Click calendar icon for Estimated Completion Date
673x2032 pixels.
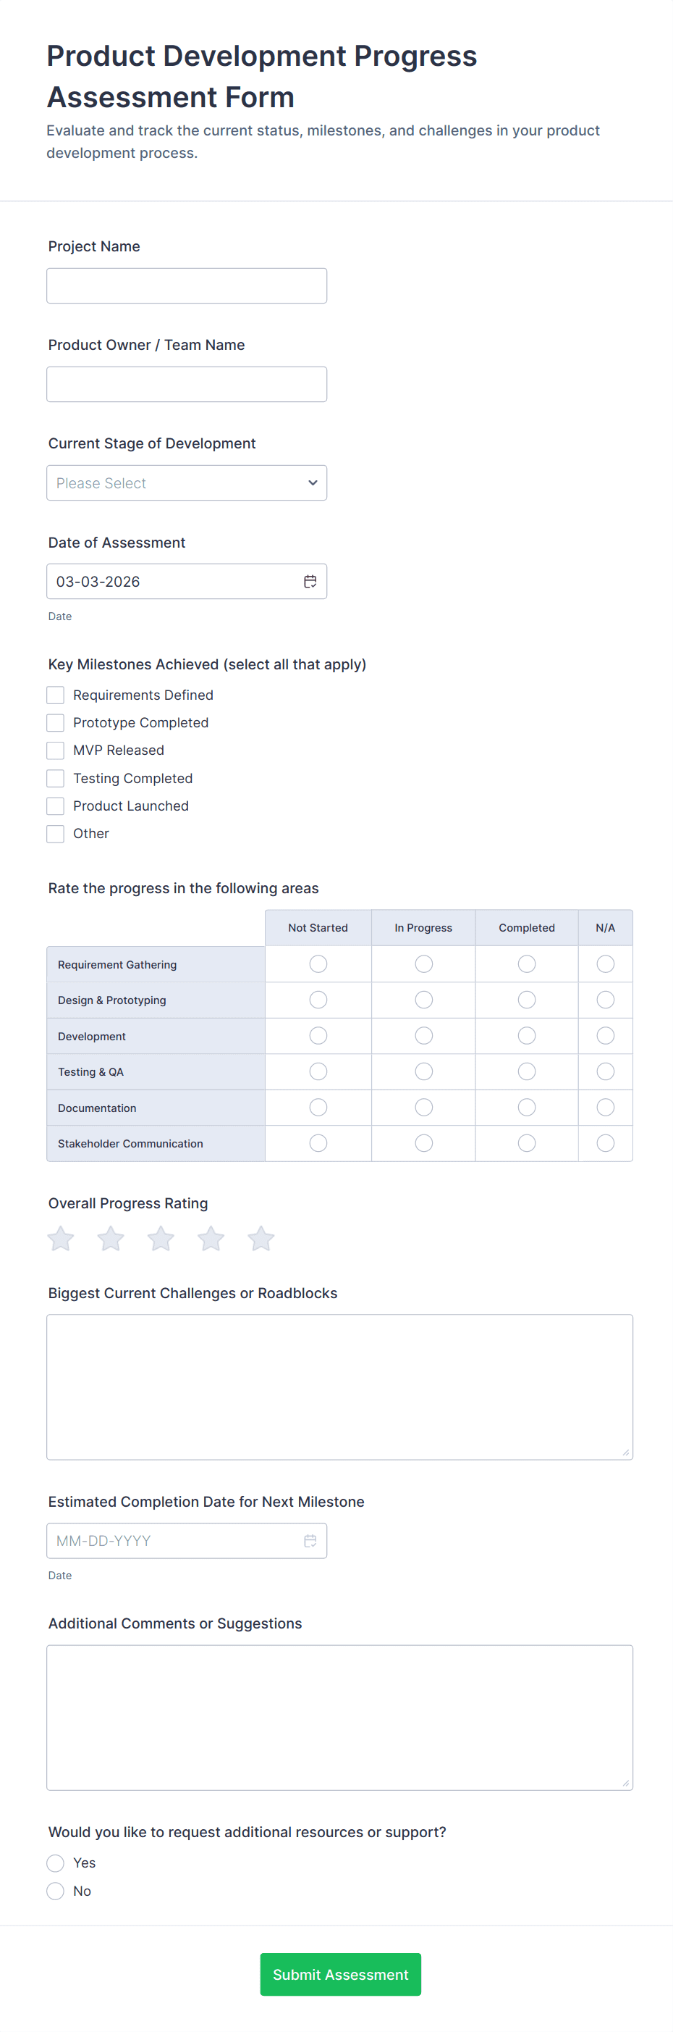310,1541
